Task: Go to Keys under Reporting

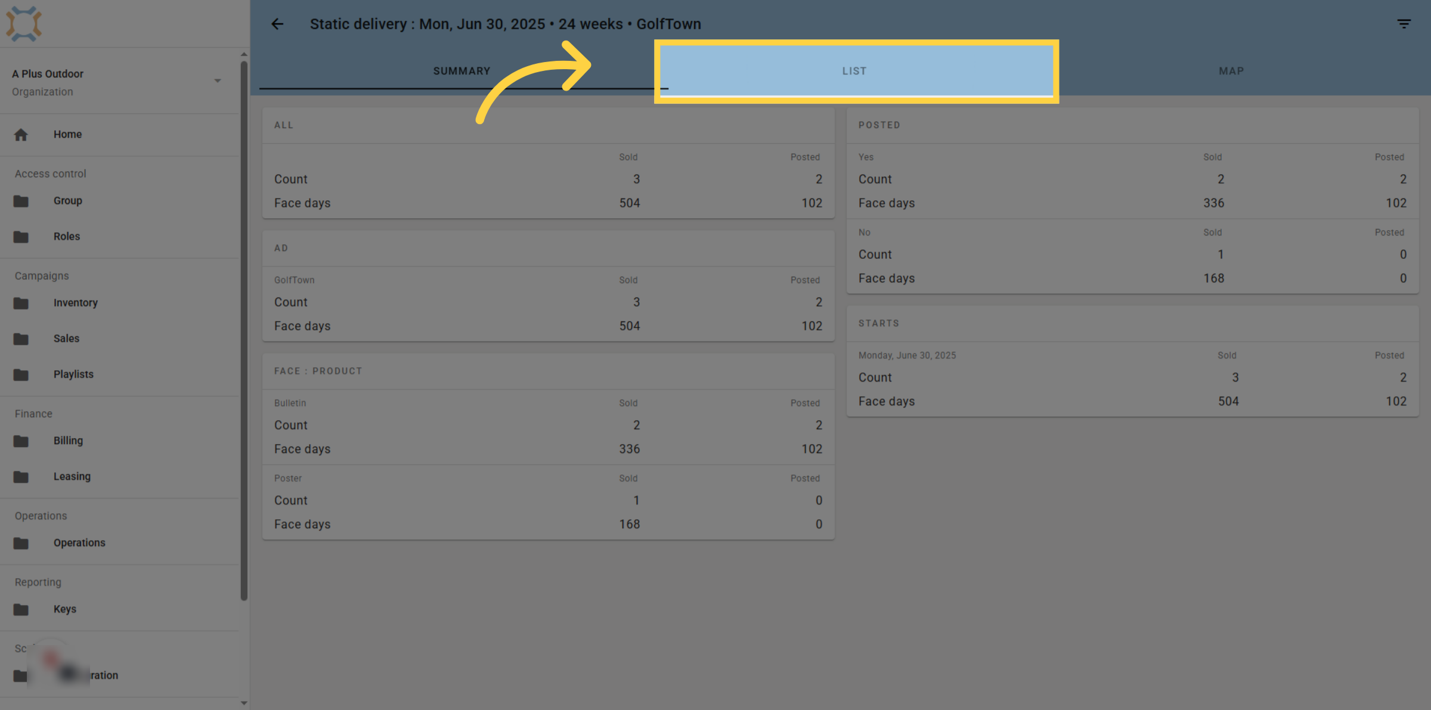Action: [x=119, y=609]
